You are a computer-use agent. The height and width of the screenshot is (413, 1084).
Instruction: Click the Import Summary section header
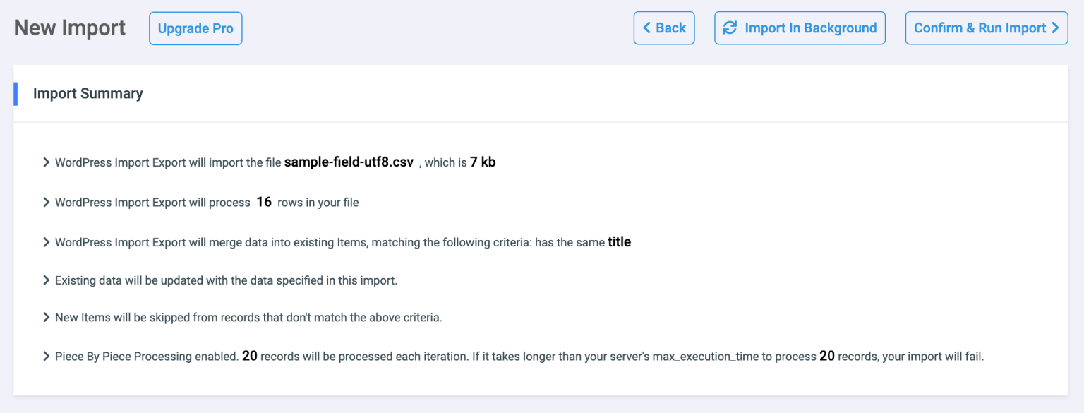point(88,94)
